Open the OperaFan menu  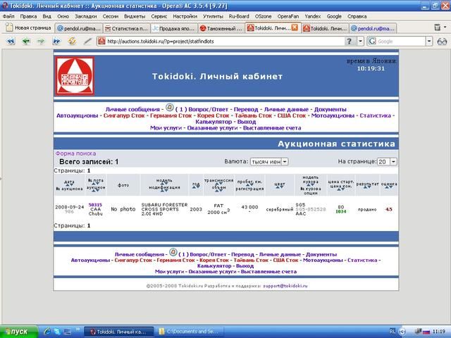click(x=288, y=16)
